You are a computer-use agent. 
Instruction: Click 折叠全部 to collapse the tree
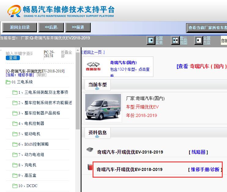click(x=66, y=54)
